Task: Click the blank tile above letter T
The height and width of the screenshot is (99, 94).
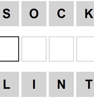Action: (x=85, y=49)
